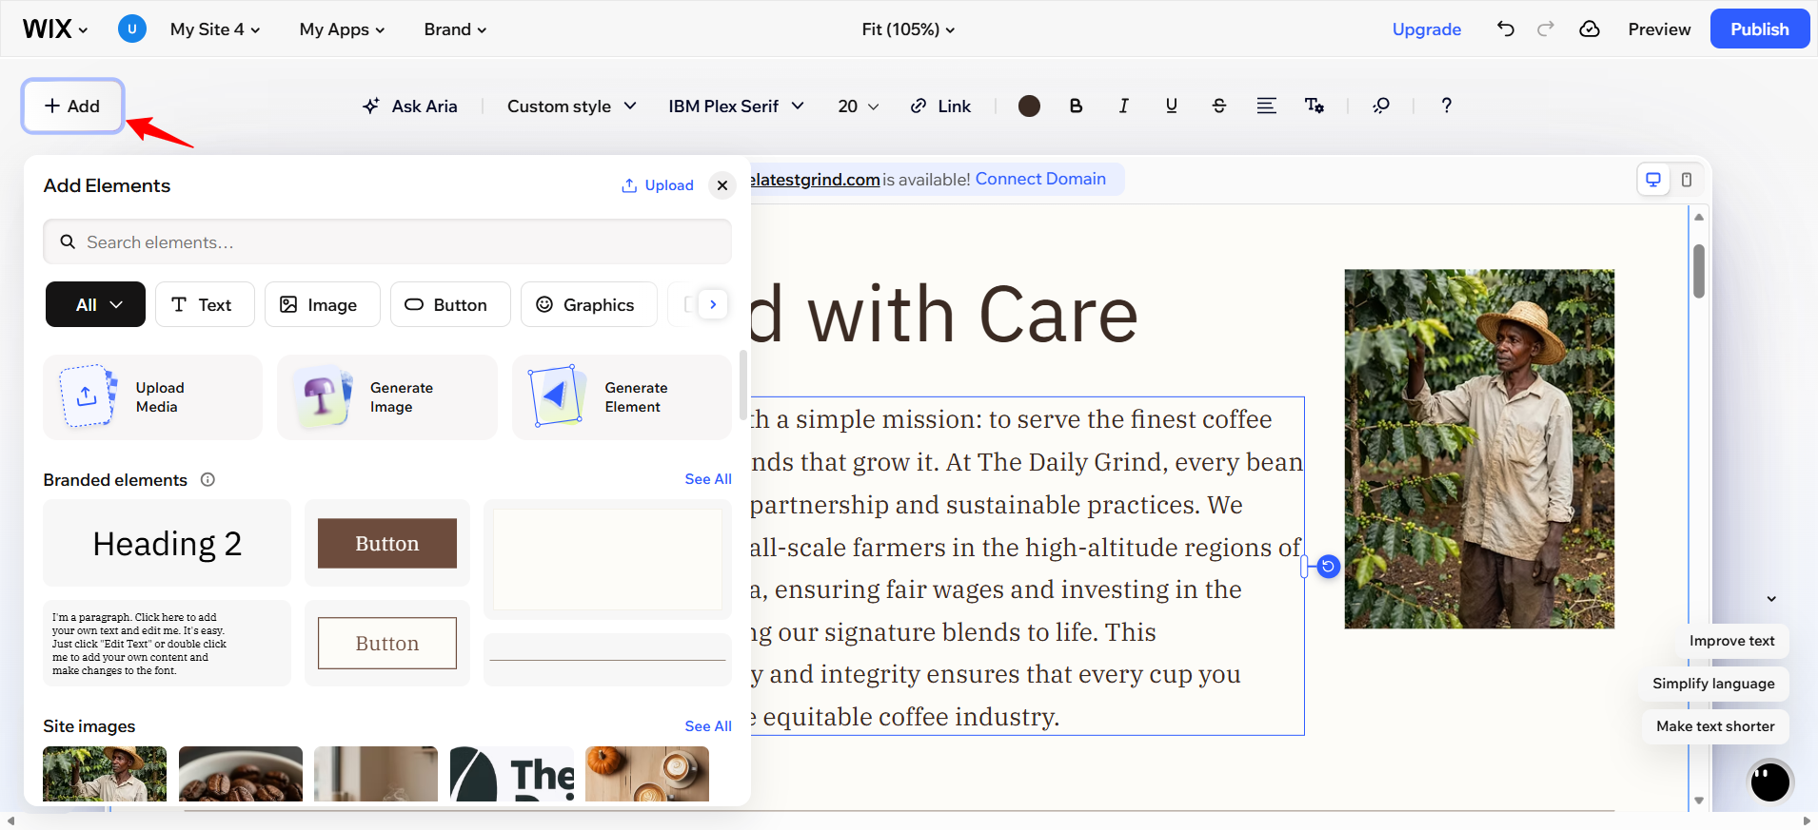1818x830 pixels.
Task: Click the Connect Domain link
Action: pos(1040,179)
